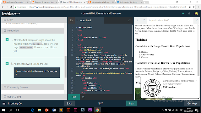Open Adobe Animate from taskbar
The image size is (201, 113).
click(x=68, y=110)
